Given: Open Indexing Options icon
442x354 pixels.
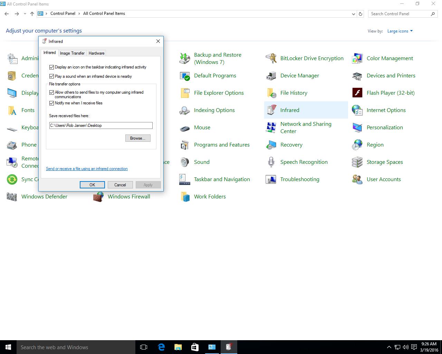Looking at the screenshot, I should point(185,110).
